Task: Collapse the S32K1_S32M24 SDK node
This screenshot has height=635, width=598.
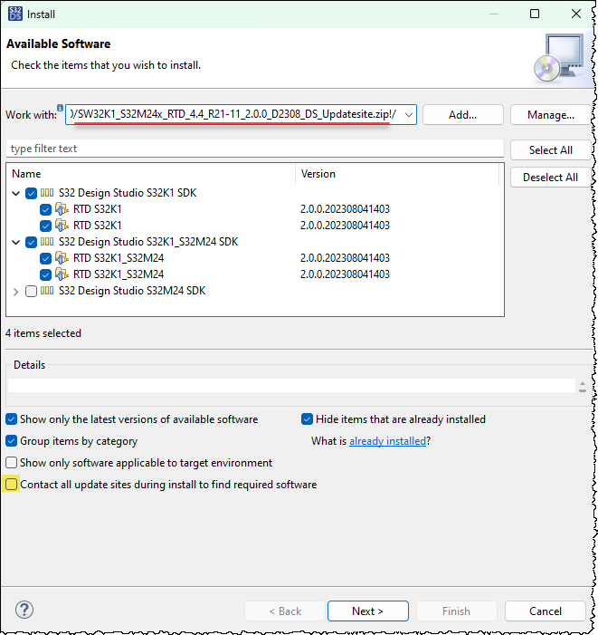Action: coord(15,243)
